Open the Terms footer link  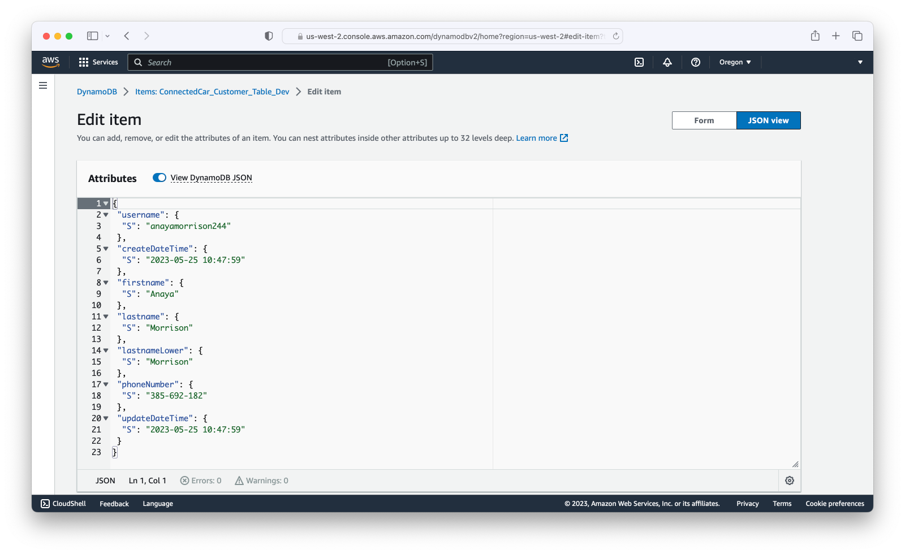[x=782, y=504]
